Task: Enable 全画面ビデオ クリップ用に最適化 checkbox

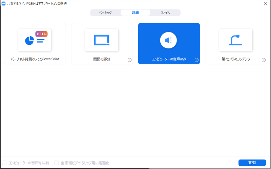Action: coord(57,163)
